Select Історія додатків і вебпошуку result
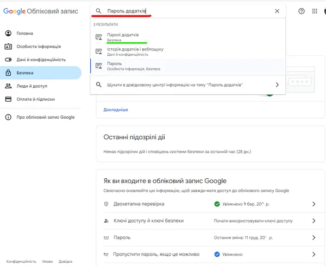The width and height of the screenshot is (326, 266). 188,51
